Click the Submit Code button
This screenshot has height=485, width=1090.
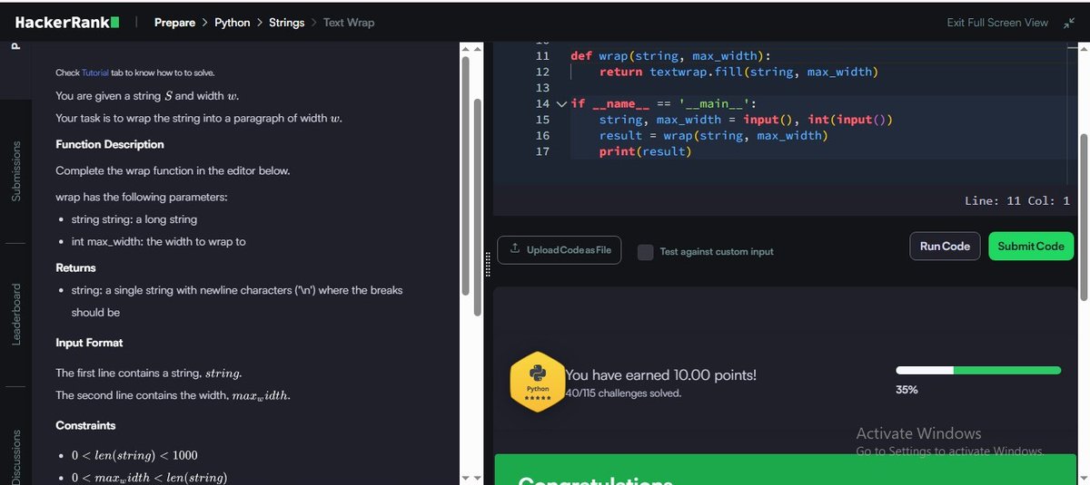pos(1031,247)
